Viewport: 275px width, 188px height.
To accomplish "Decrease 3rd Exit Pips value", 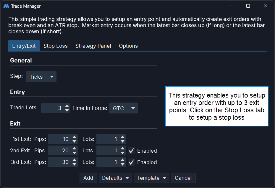I will click(75, 164).
